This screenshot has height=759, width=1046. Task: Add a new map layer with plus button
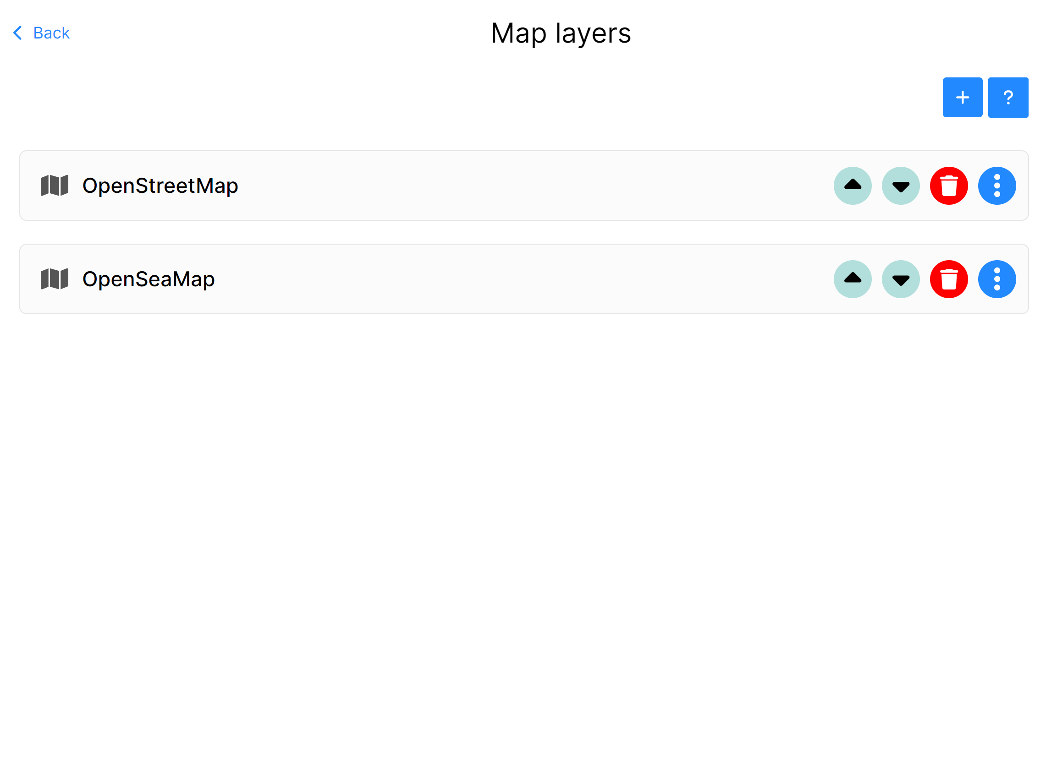click(962, 97)
